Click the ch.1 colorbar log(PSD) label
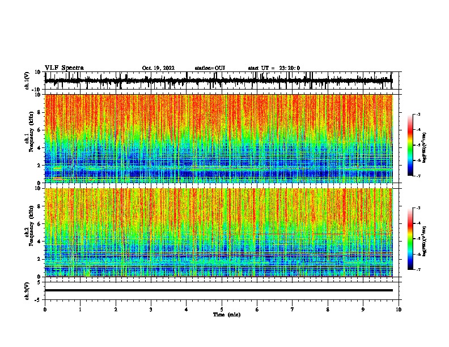Screen dimensions: 449x347 pos(425,147)
